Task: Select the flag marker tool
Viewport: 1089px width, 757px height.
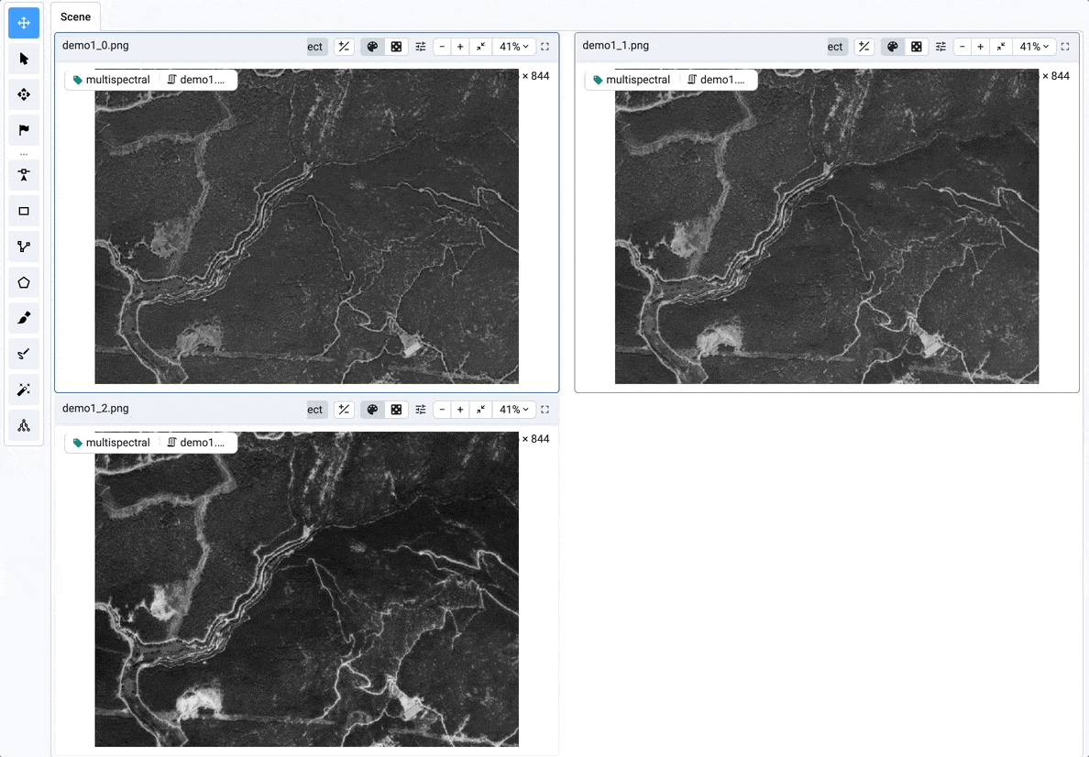Action: click(x=24, y=130)
